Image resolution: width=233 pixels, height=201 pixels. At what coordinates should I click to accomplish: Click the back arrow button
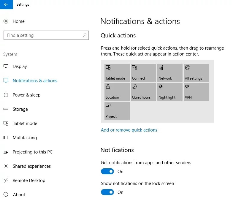(6, 4)
